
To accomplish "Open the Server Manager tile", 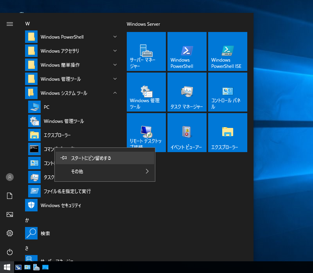I will [146, 51].
